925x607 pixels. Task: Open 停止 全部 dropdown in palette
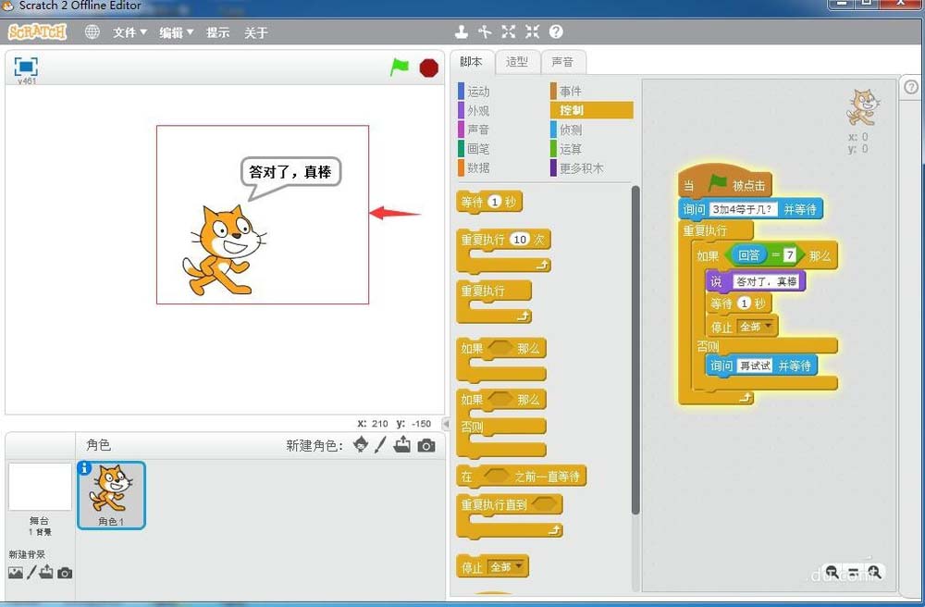point(506,567)
